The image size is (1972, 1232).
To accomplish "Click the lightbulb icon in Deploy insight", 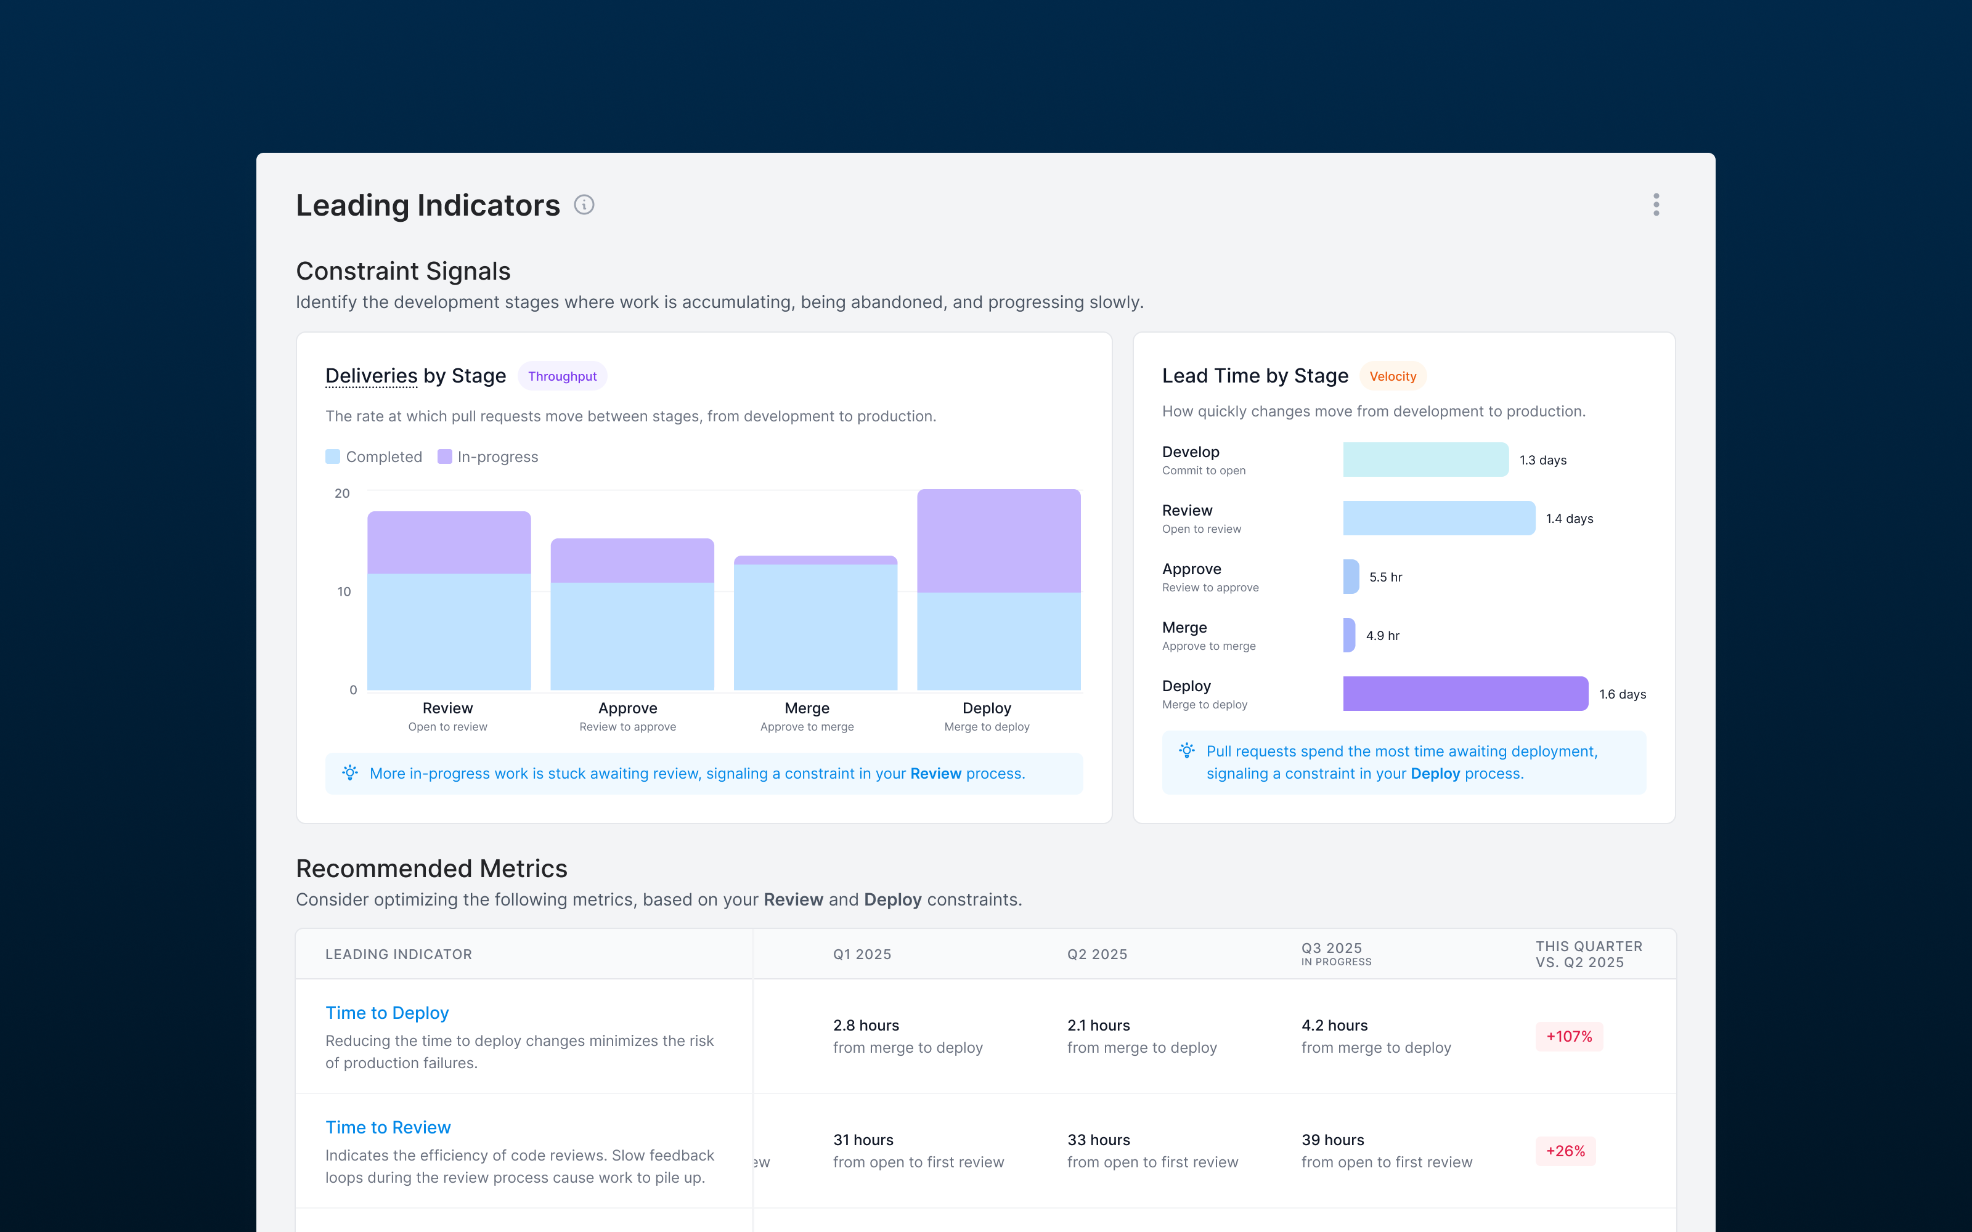I will click(1186, 750).
